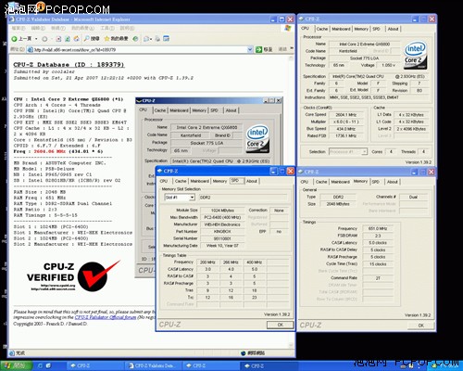Select Mainboard tab in CPU-Z window showing Clocks
This screenshot has width=463, height=371.
341,29
